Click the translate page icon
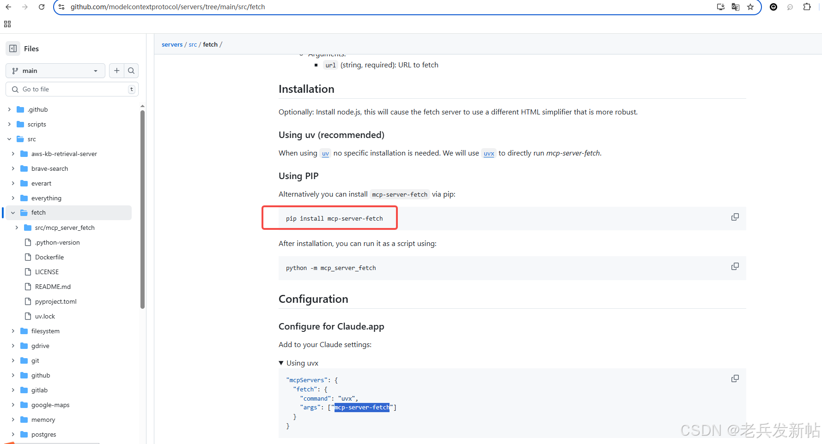 point(736,7)
